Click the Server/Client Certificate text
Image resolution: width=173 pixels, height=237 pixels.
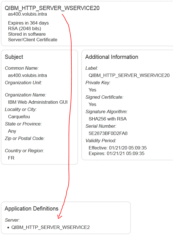(x=33, y=40)
